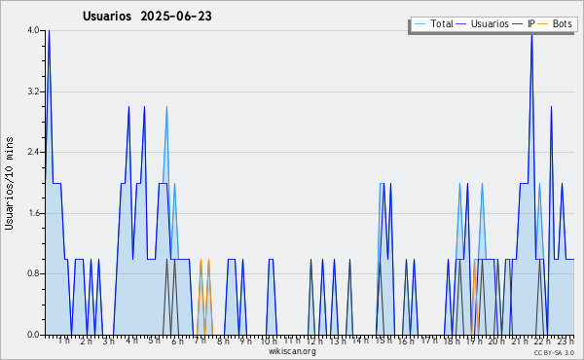Click the '1 h' x-axis tick label
The height and width of the screenshot is (360, 584).
coord(63,341)
